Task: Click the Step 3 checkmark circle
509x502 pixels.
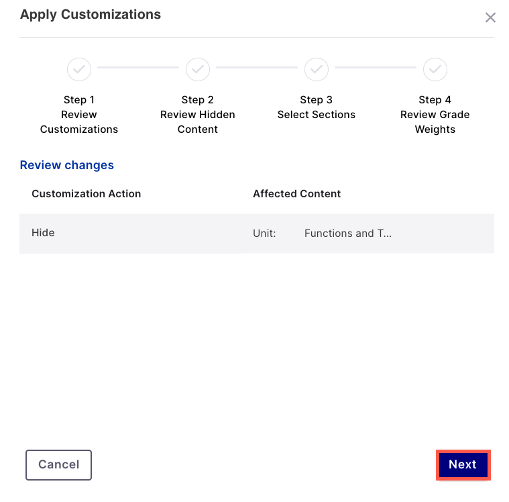Action: pyautogui.click(x=317, y=68)
